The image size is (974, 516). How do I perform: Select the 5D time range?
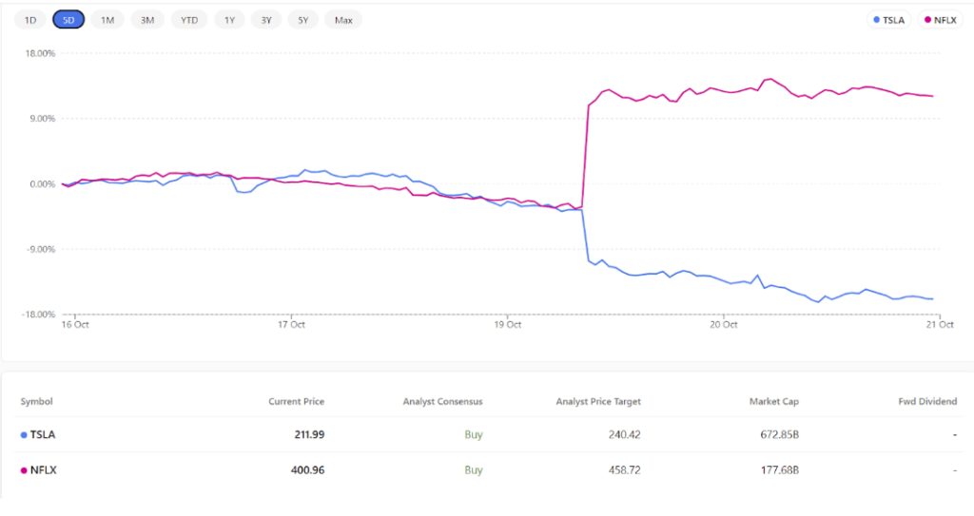[x=68, y=20]
